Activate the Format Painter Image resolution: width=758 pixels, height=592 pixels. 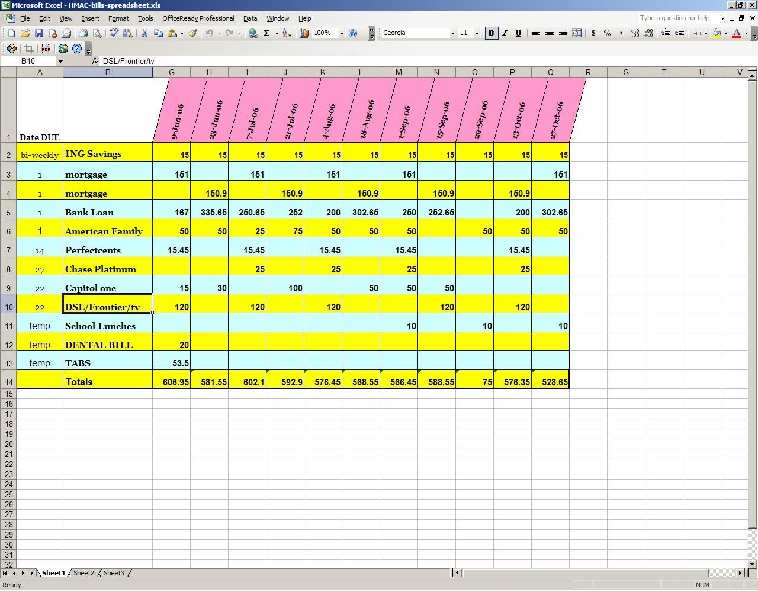click(192, 33)
